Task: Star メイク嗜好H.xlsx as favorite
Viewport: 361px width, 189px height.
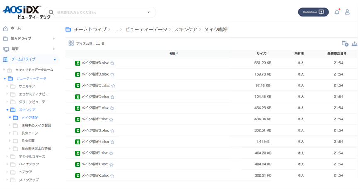Action: click(112, 142)
